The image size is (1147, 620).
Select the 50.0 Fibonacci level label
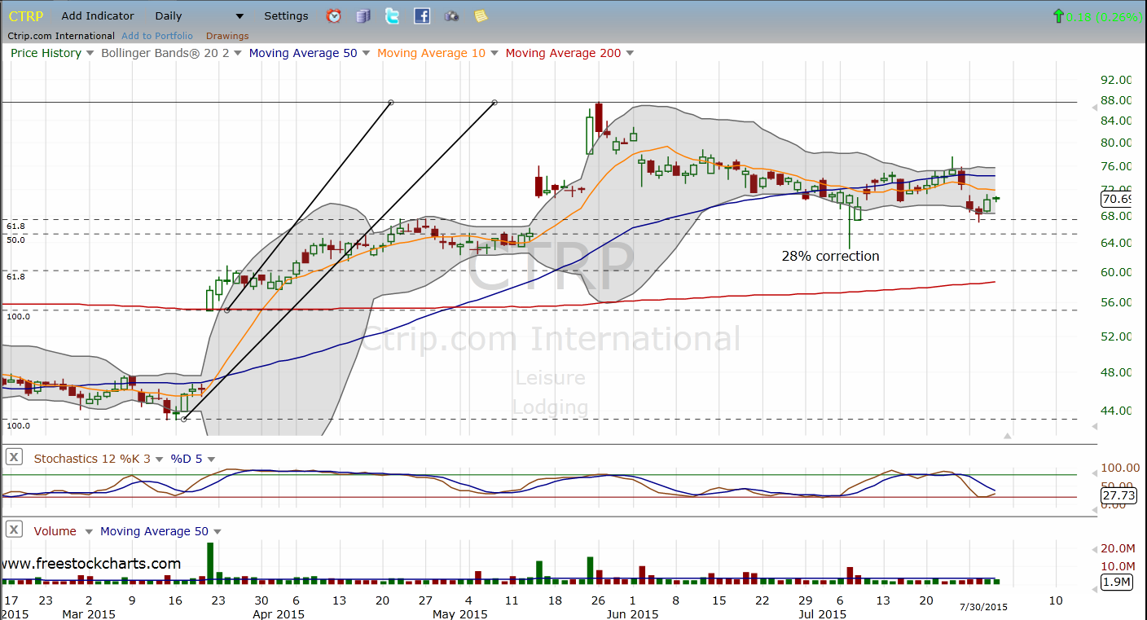[15, 240]
